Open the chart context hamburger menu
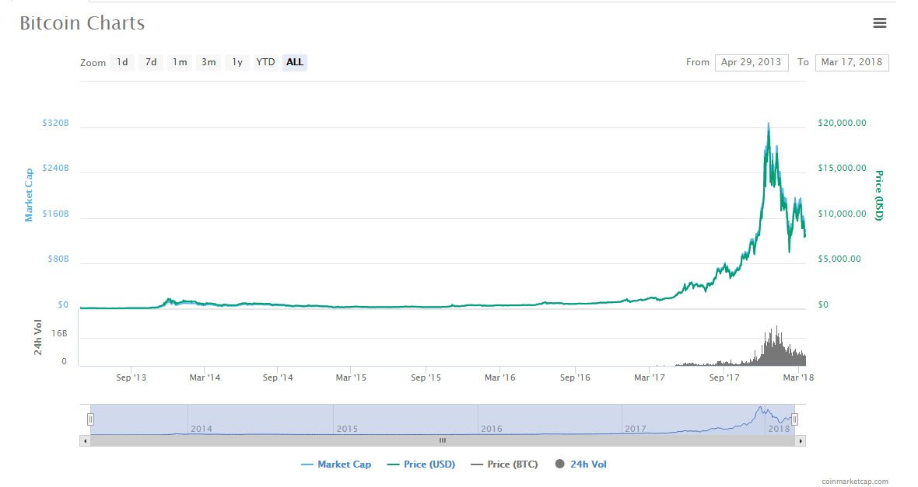This screenshot has width=918, height=487. point(879,23)
